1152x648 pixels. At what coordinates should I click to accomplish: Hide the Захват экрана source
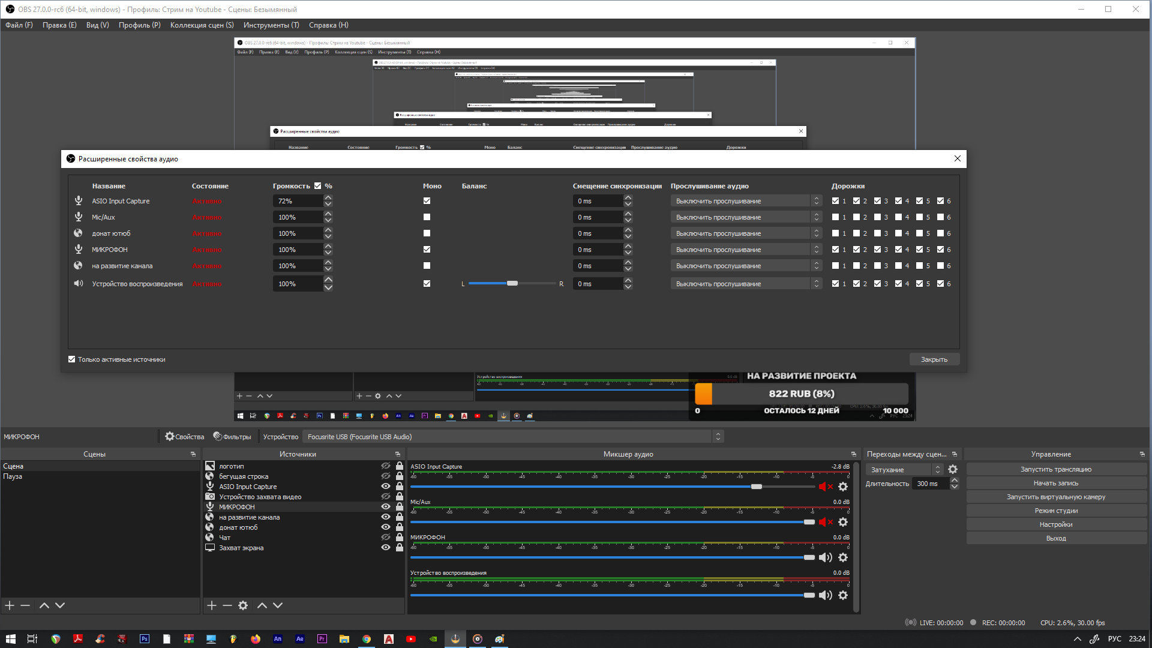[x=386, y=548]
